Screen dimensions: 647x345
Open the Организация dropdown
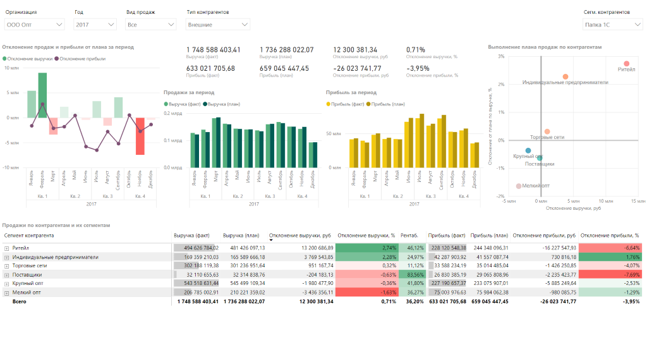pos(34,25)
